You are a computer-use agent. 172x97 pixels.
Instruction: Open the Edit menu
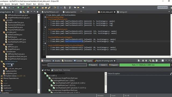click(x=2, y=4)
